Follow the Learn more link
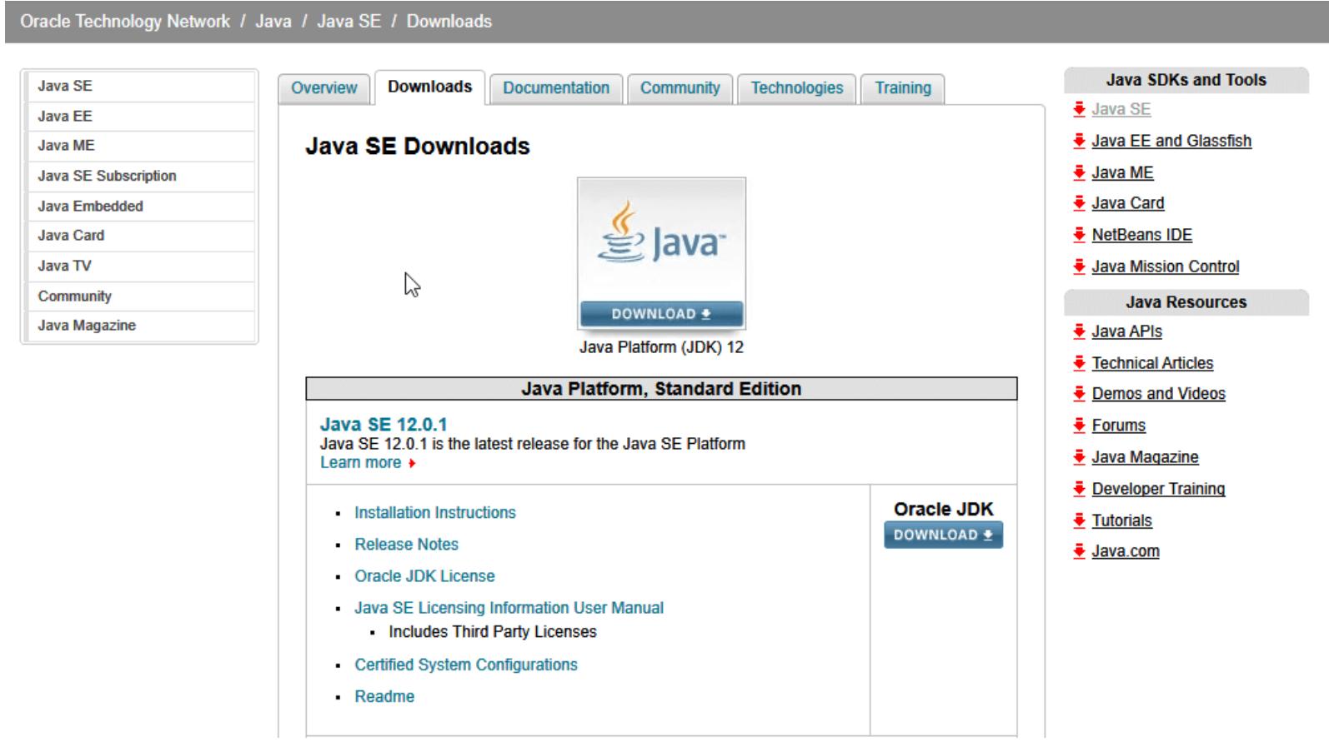The width and height of the screenshot is (1329, 742). tap(360, 463)
